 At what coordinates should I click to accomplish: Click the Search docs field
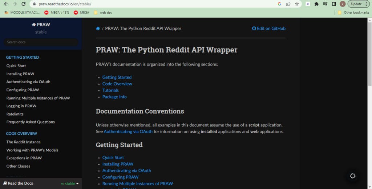(x=41, y=42)
